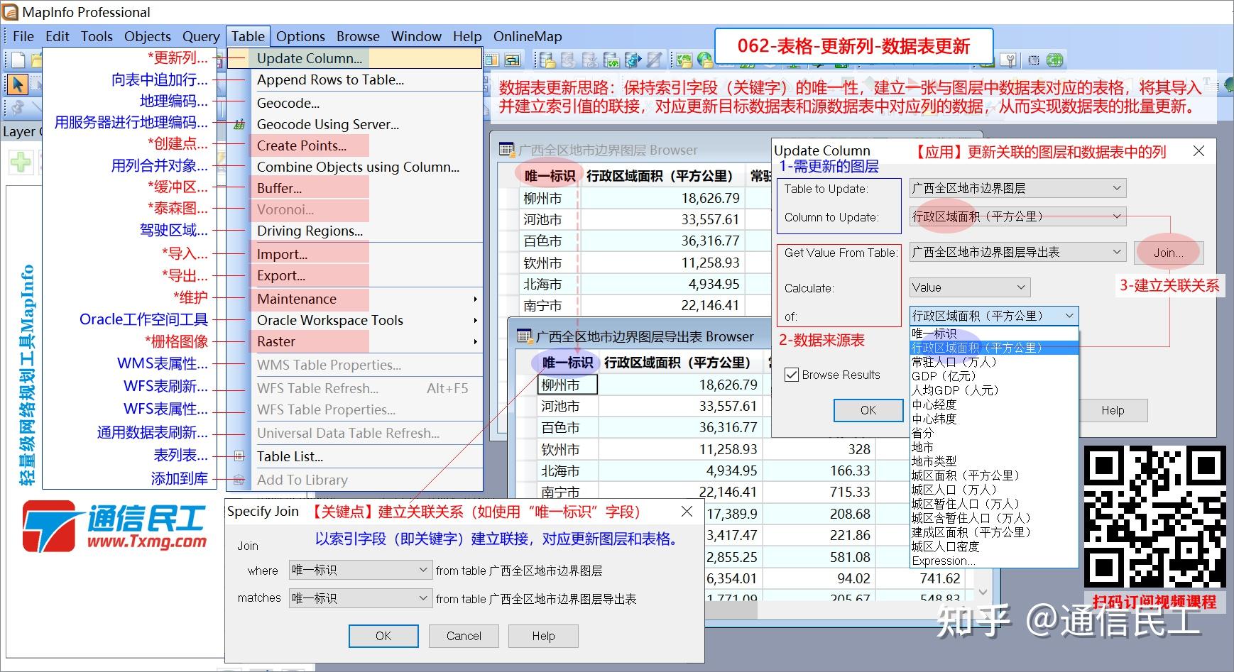
Task: Close the Update Column dialog
Action: pyautogui.click(x=1198, y=150)
